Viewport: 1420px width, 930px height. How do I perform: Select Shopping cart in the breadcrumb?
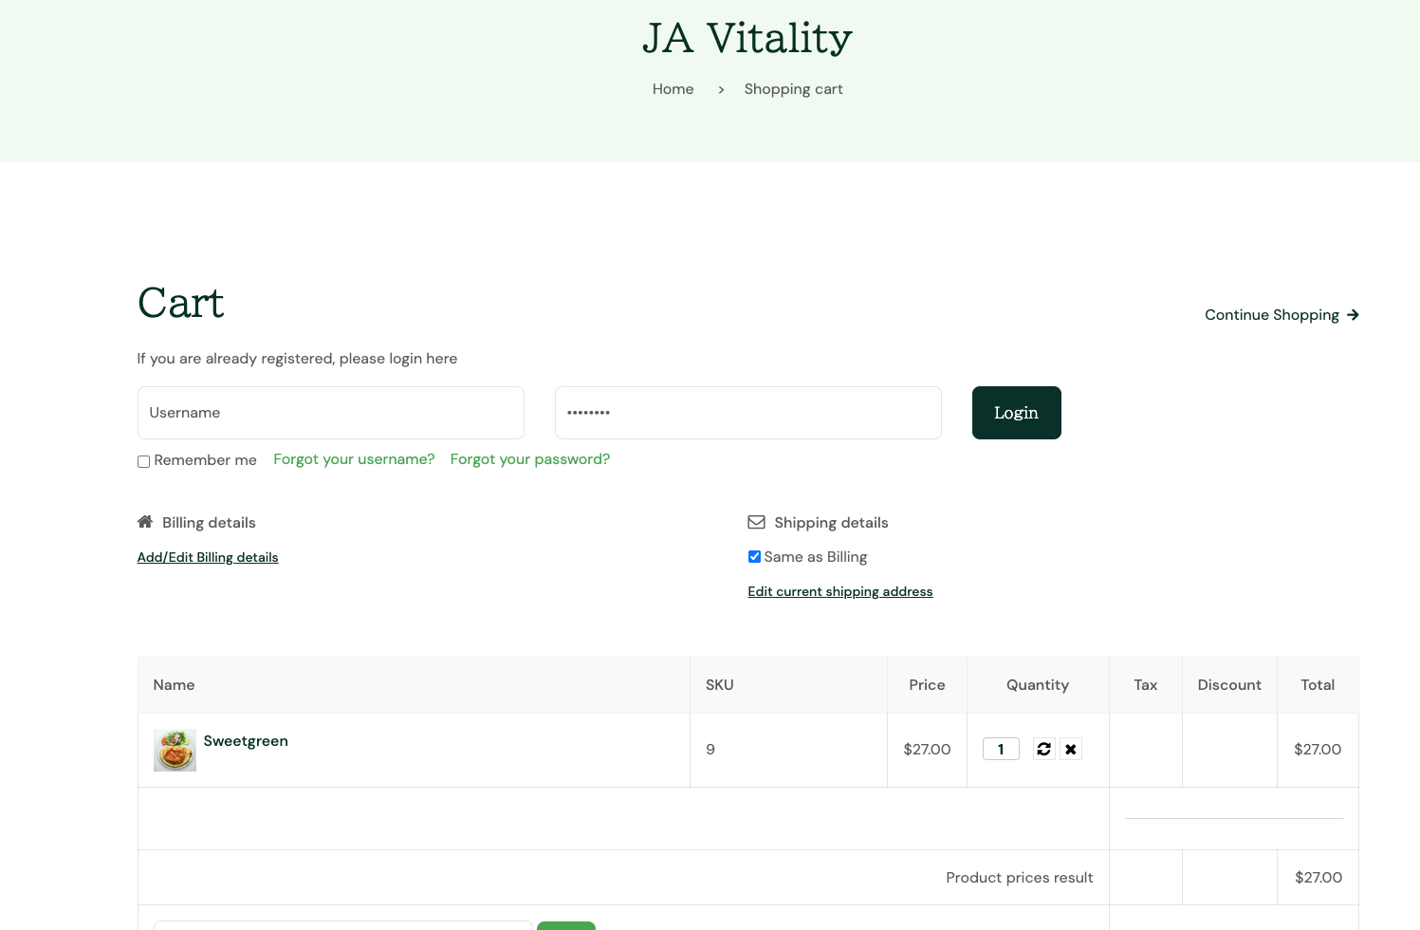click(793, 89)
